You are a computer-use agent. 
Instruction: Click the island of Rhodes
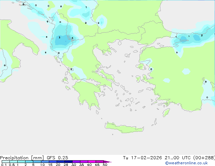pyautogui.click(x=166, y=112)
